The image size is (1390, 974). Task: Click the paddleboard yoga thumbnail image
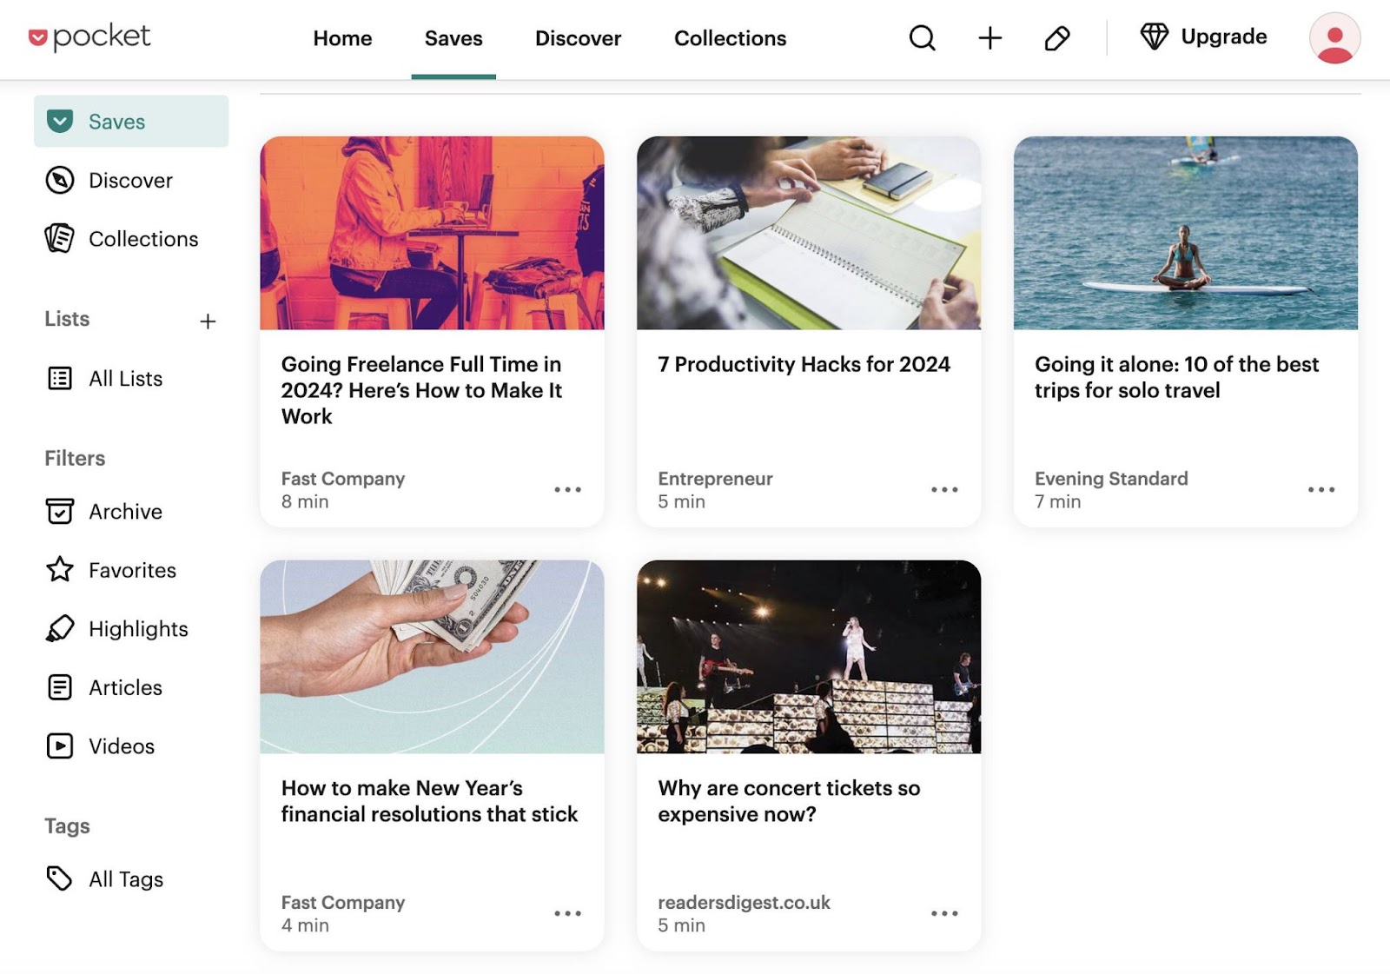tap(1185, 233)
